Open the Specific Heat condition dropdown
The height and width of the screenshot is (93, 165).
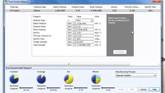pyautogui.click(x=74, y=39)
